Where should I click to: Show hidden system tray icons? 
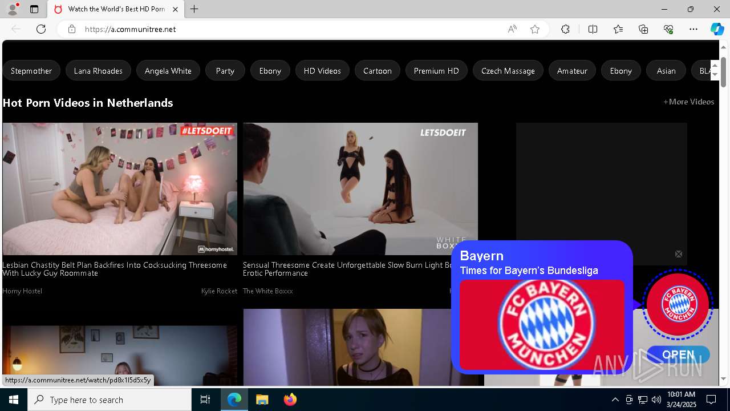(x=615, y=400)
